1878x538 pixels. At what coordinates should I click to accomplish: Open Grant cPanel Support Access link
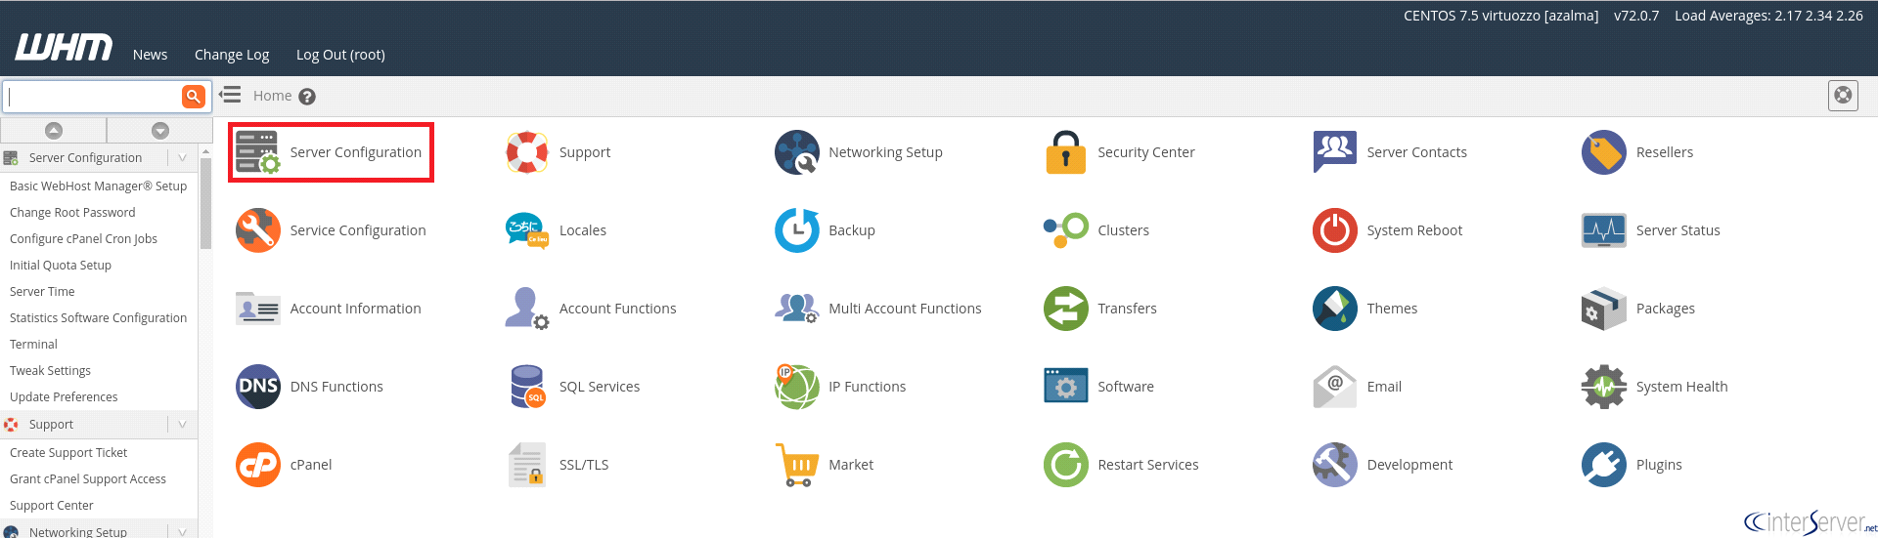[88, 478]
